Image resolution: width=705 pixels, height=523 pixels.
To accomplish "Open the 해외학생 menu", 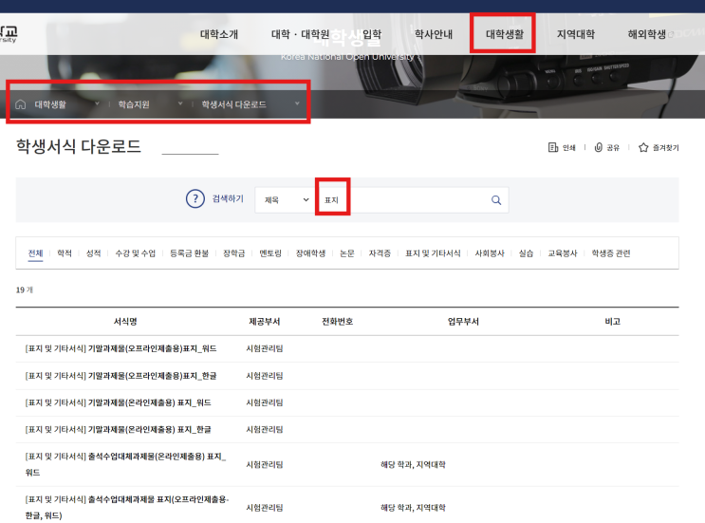I will [x=646, y=34].
